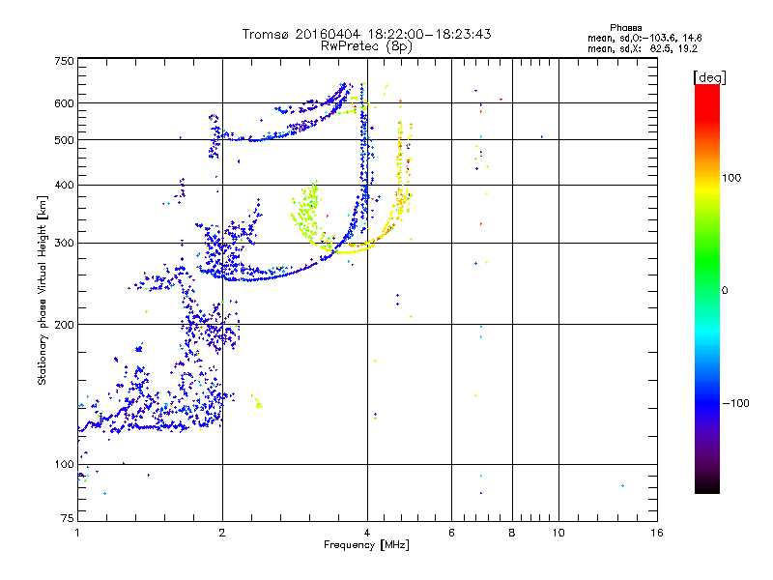Click the 'Stationary phase Virtual Height [km]' label

(x=43, y=291)
